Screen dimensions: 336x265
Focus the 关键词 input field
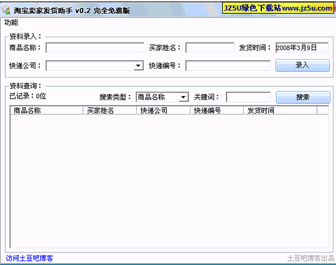point(248,97)
